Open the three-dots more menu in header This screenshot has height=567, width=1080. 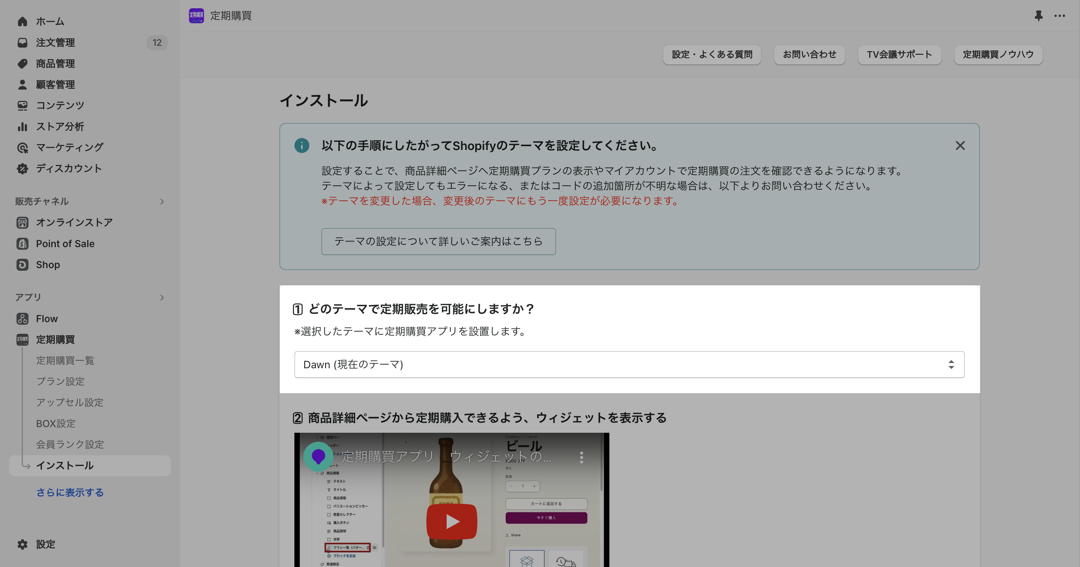pos(1059,16)
